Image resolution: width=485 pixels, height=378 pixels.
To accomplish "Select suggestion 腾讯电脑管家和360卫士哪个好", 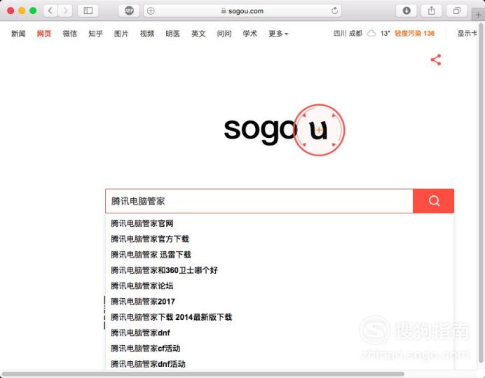I will 164,270.
